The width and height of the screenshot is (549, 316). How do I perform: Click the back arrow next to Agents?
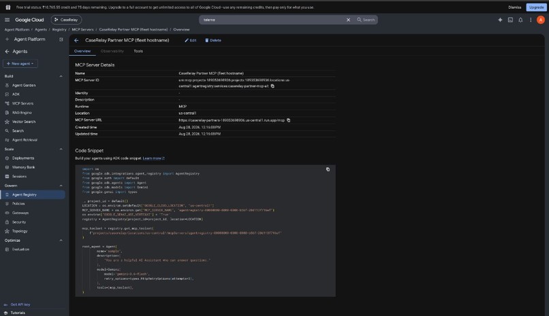tap(7, 52)
